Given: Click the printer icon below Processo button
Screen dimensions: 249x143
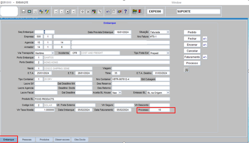Looking at the screenshot, I should pyautogui.click(x=186, y=70).
